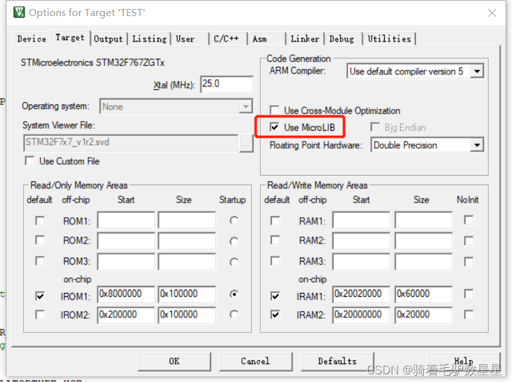Click the Cancel button
Screen dimensions: 512x382
255,361
